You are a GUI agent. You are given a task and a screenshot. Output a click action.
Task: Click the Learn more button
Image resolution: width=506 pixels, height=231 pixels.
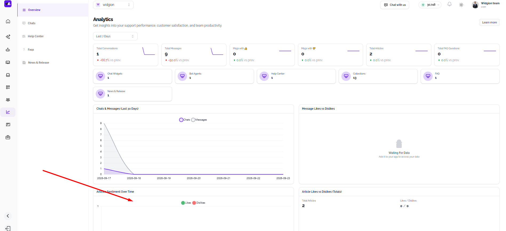[489, 22]
